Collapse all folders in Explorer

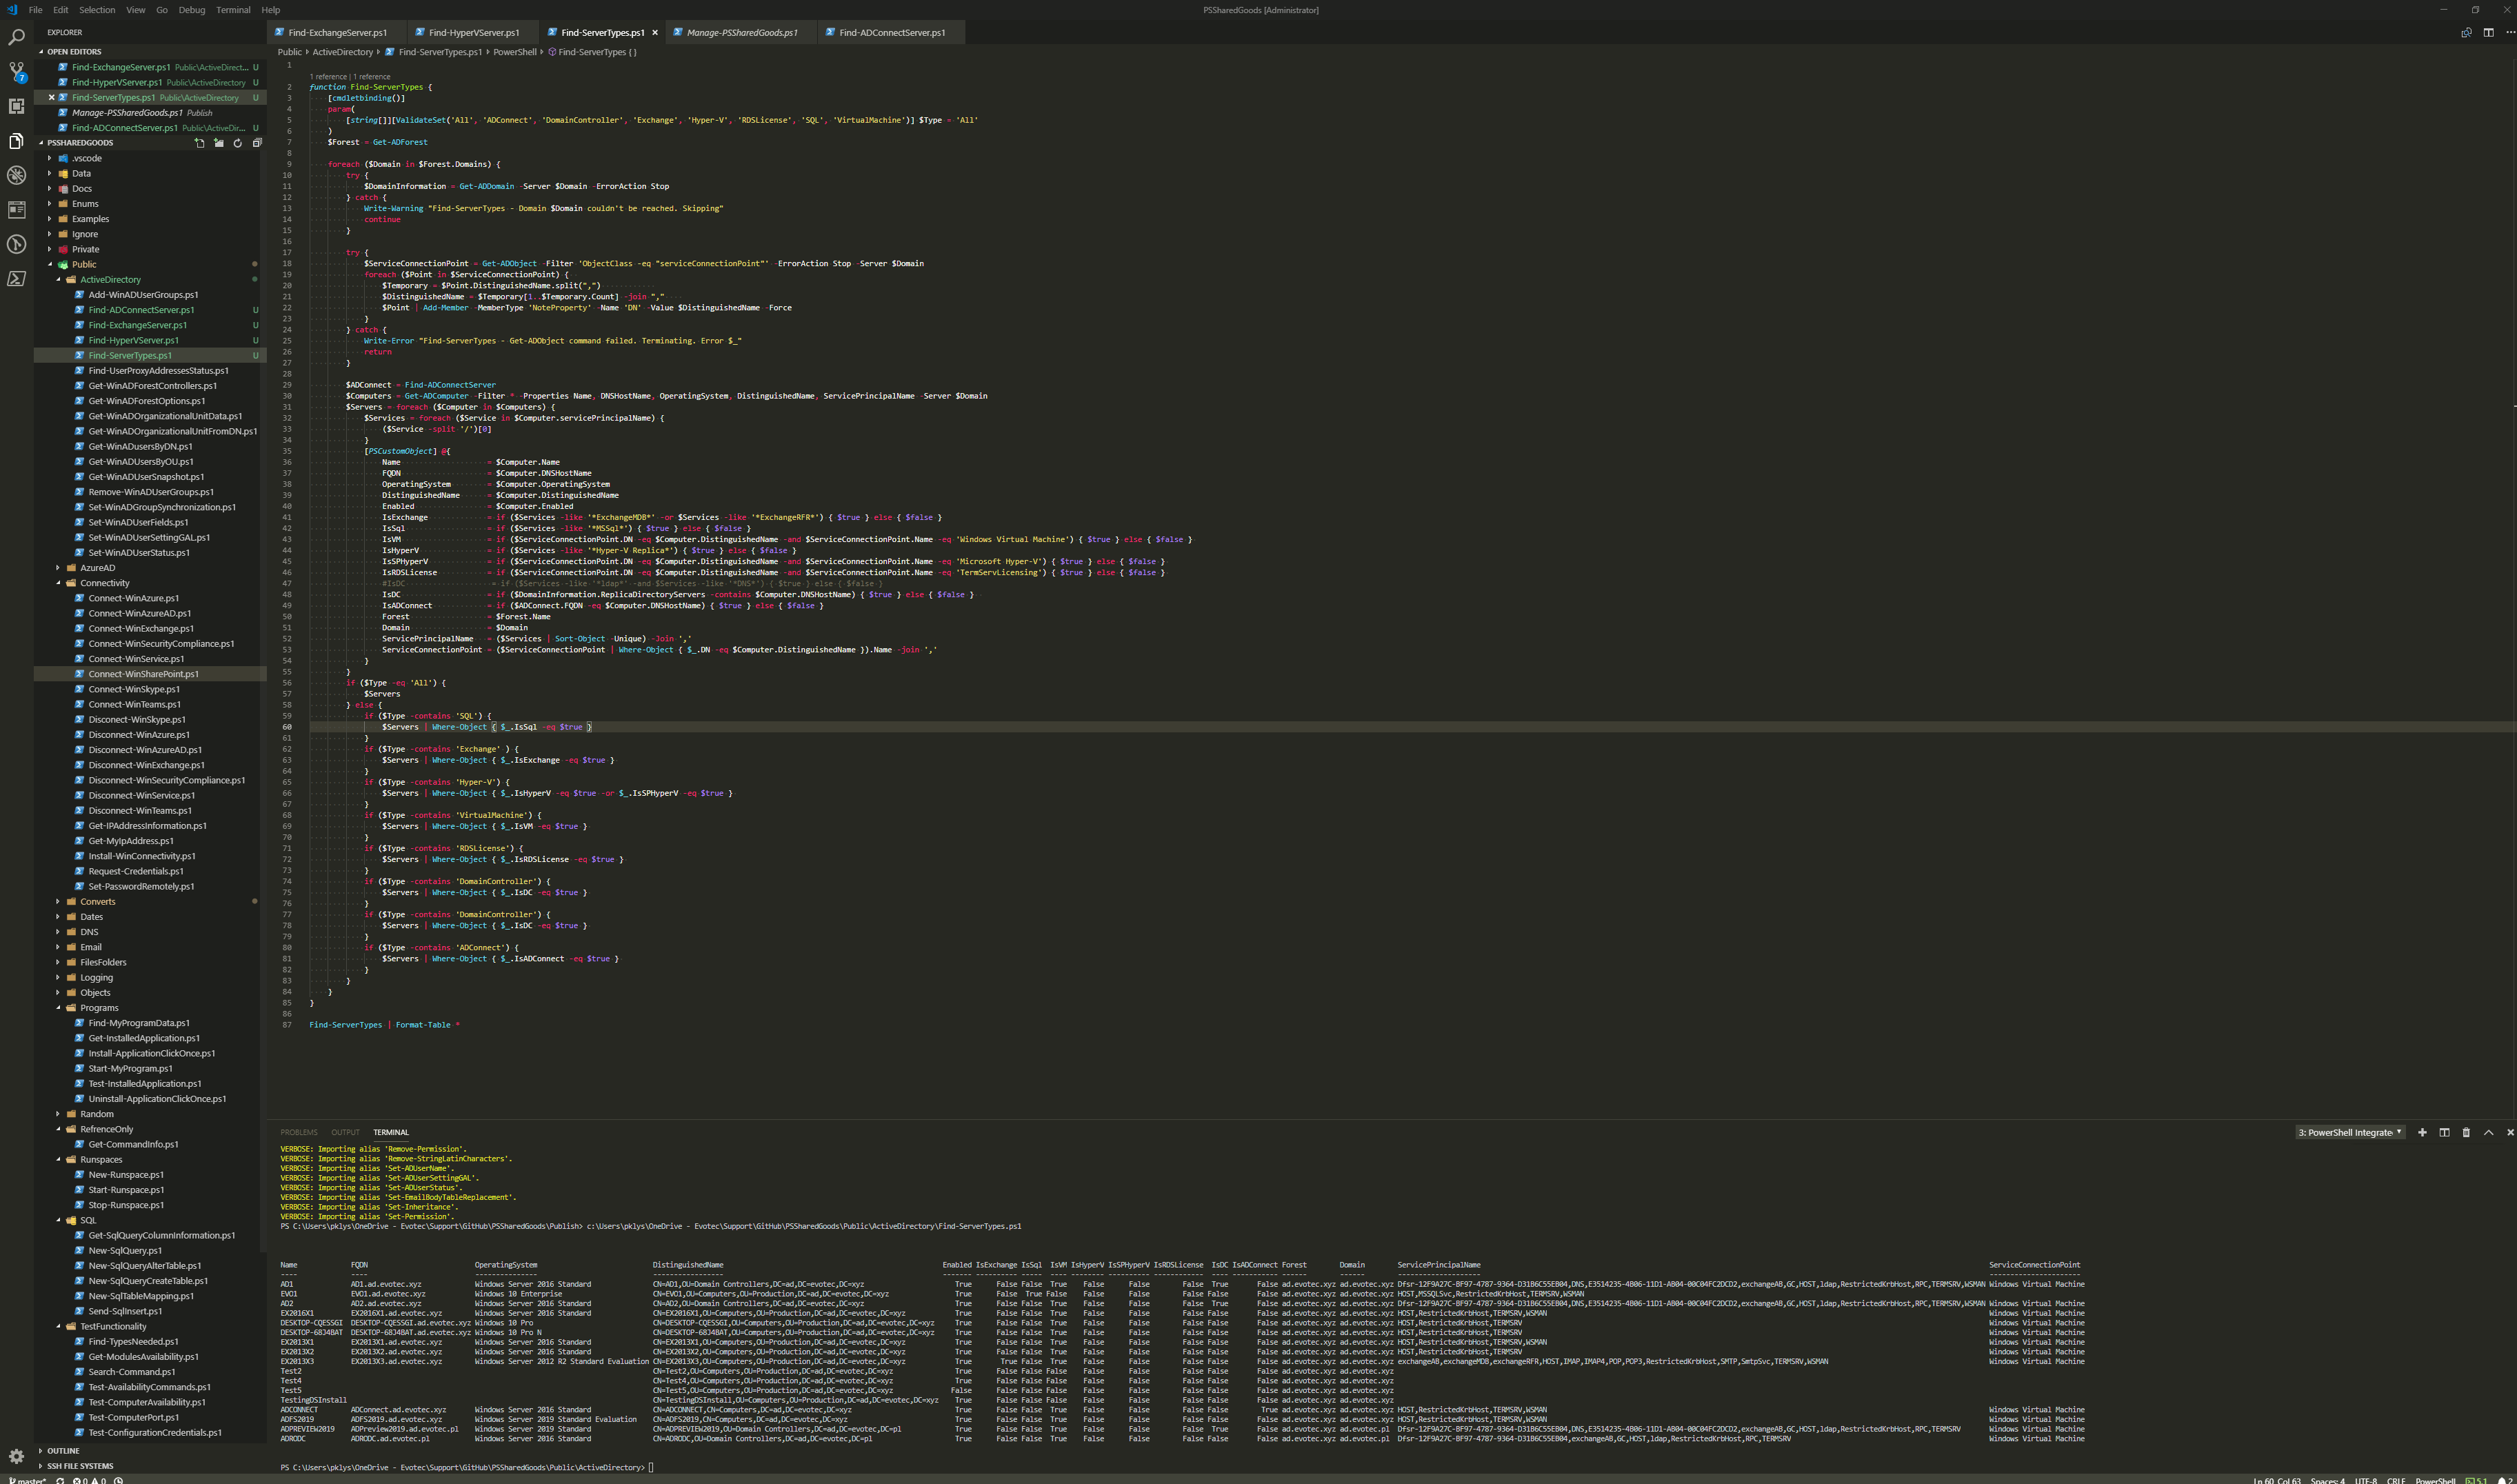[x=257, y=143]
